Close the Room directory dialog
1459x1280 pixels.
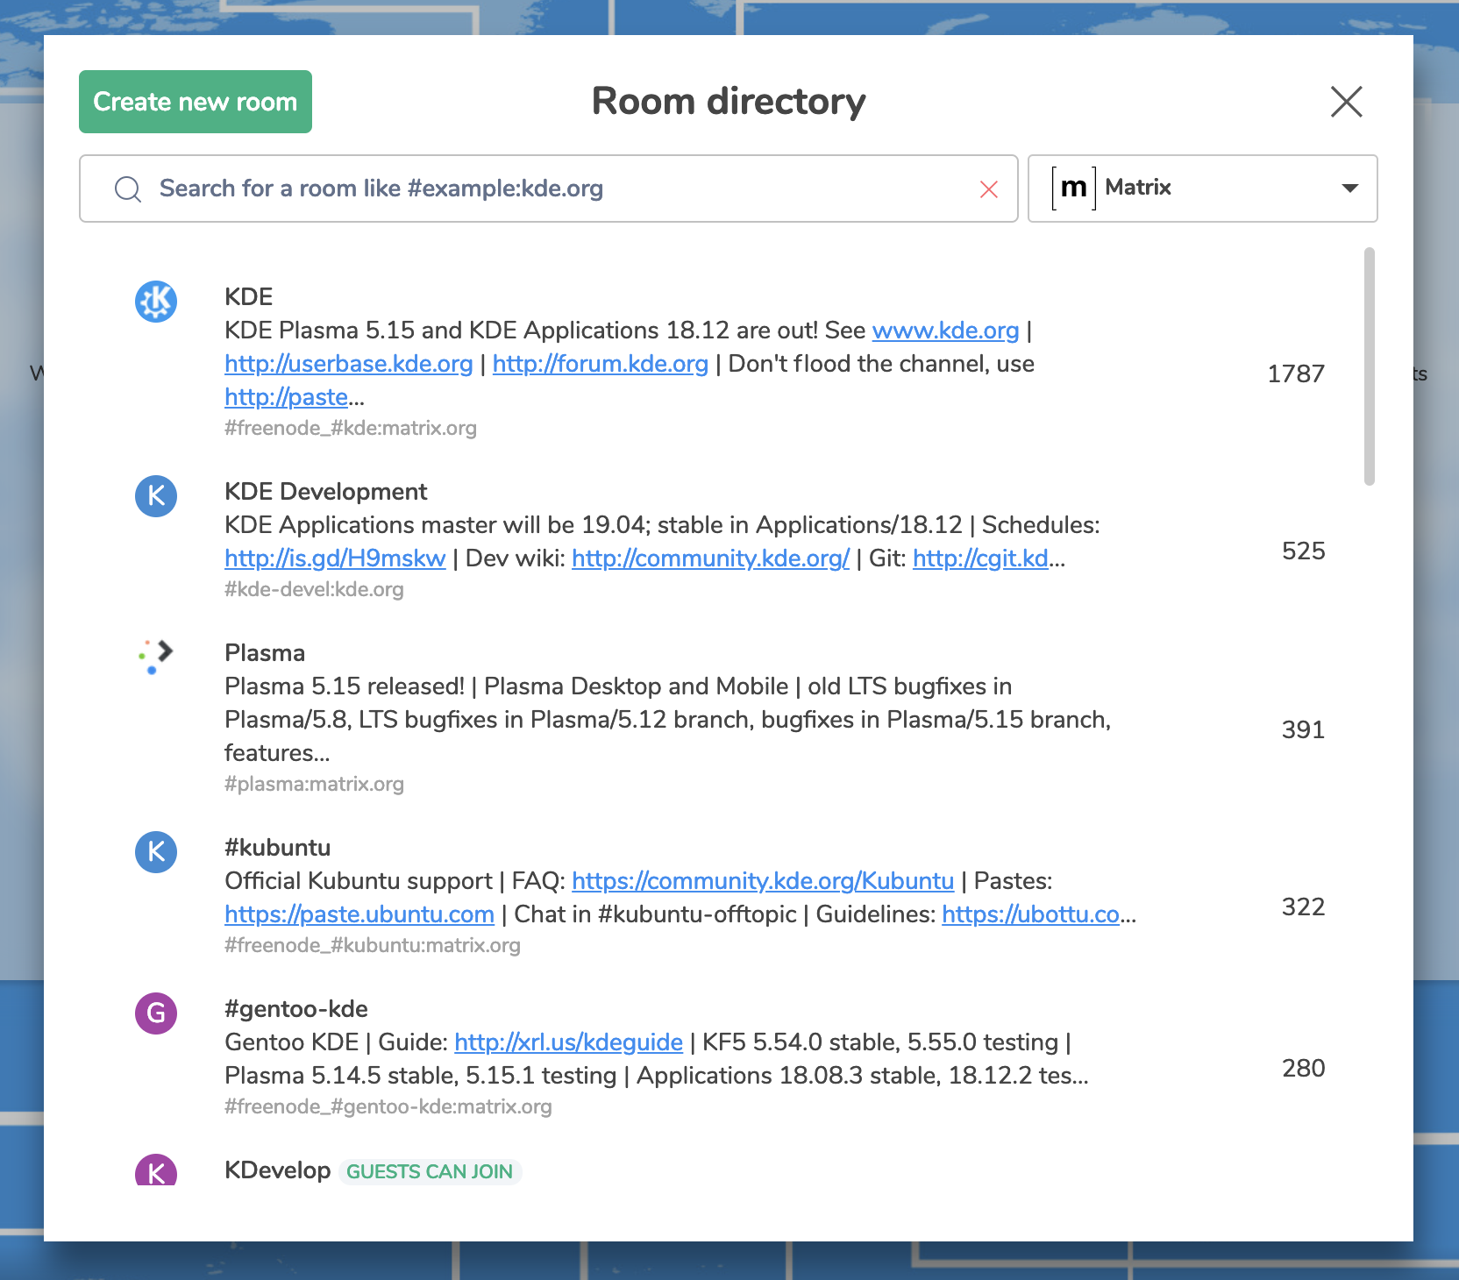[x=1346, y=102]
